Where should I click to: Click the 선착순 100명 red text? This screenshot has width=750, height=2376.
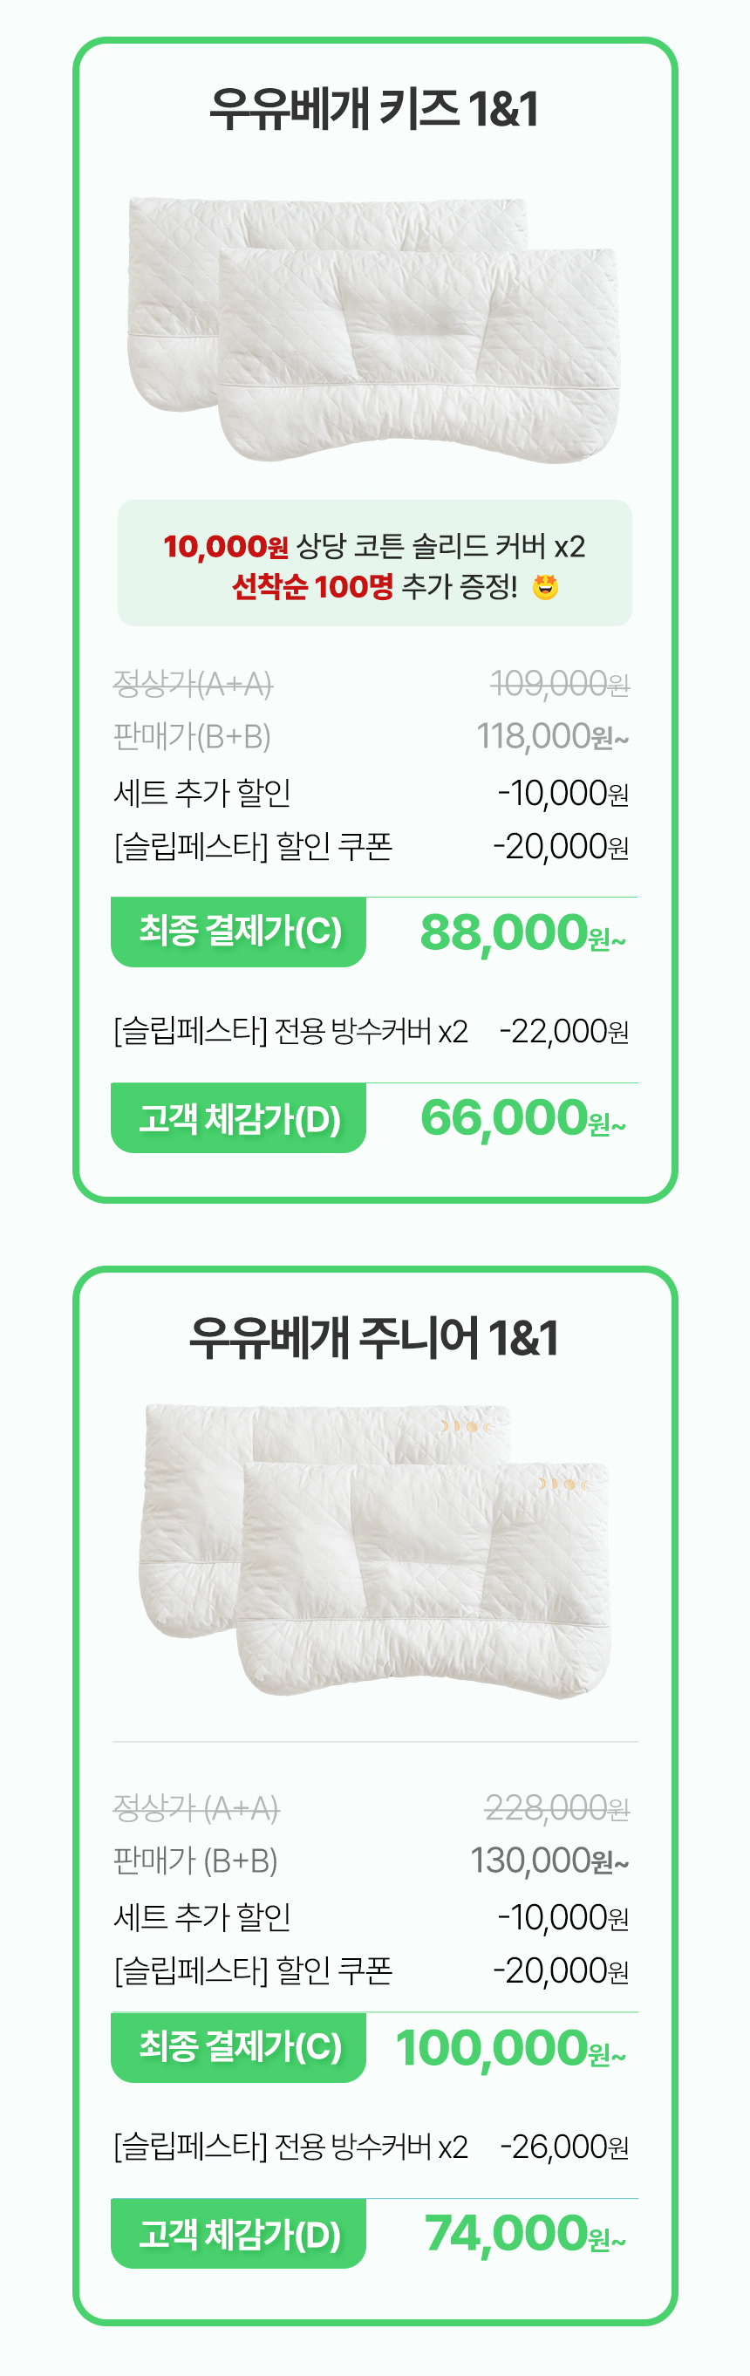coord(312,587)
